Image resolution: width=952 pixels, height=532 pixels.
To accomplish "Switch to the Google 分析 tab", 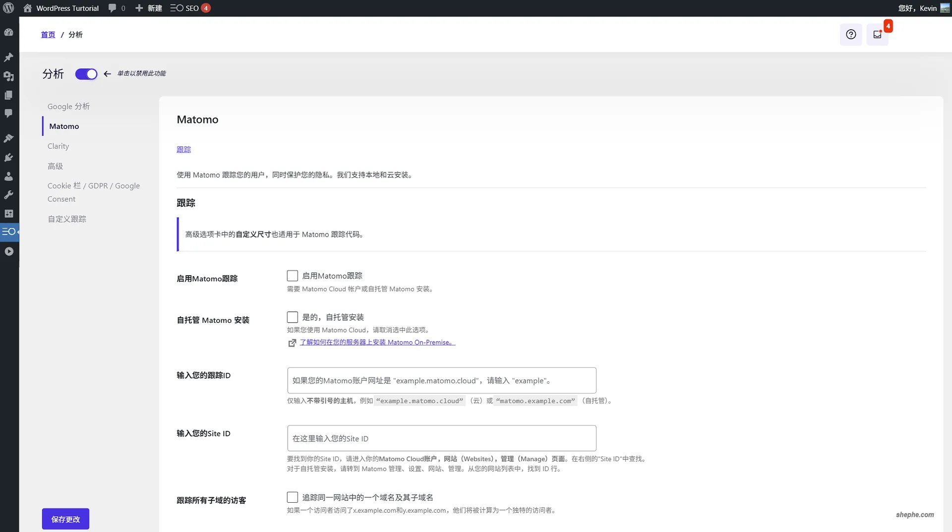I will point(68,106).
